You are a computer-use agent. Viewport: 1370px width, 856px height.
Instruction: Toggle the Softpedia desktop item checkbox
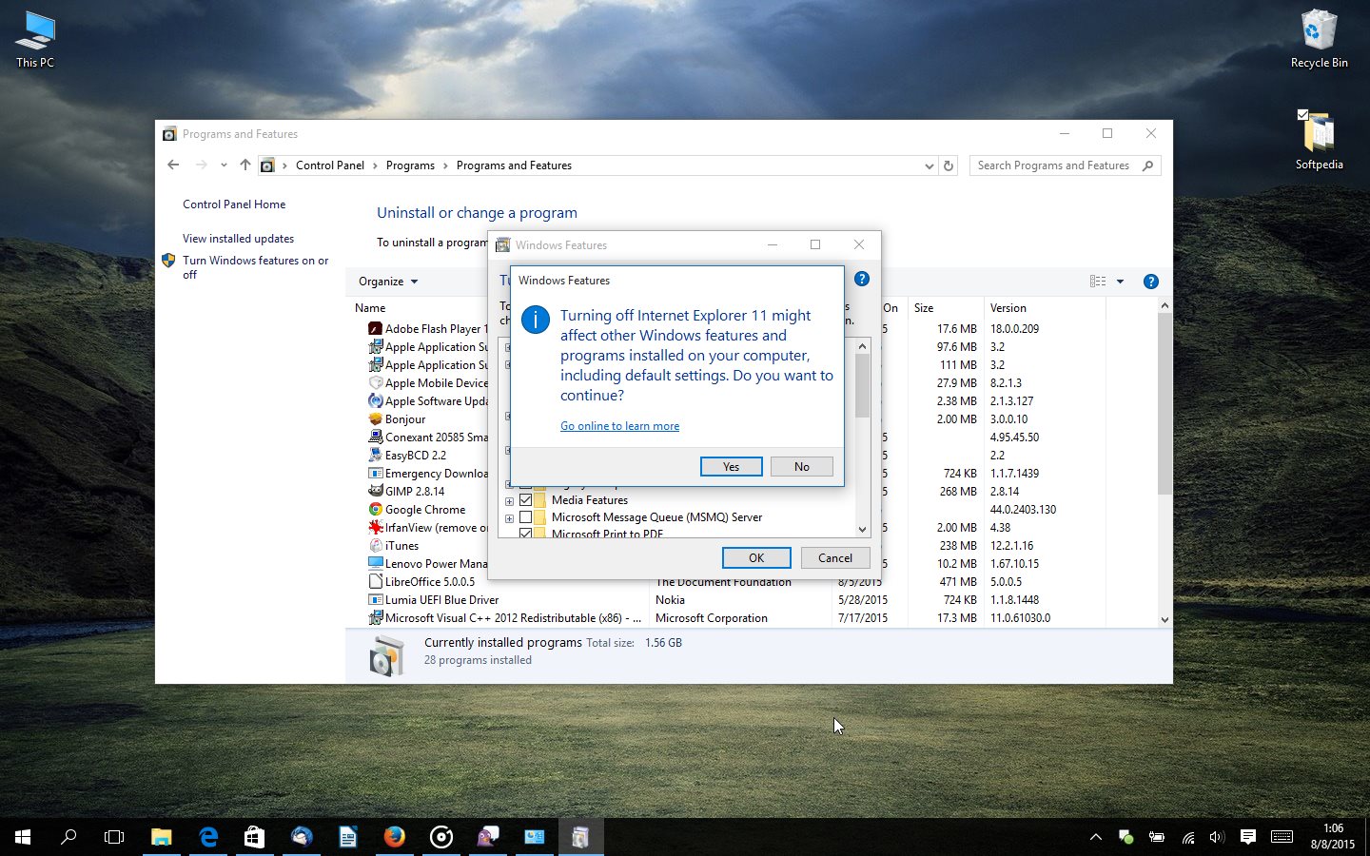[x=1302, y=115]
